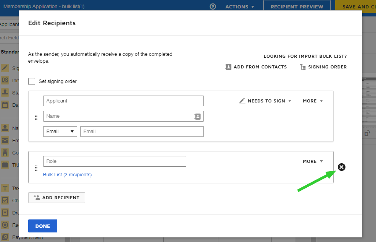Open the Needs to Sign dropdown
The image size is (376, 242).
(x=266, y=101)
